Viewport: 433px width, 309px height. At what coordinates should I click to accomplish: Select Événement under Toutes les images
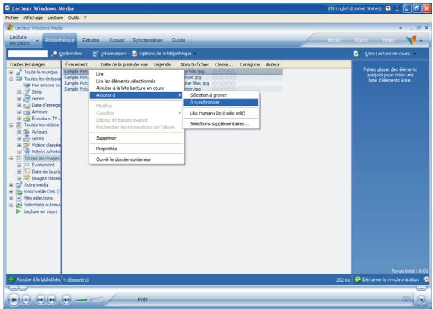click(x=43, y=165)
